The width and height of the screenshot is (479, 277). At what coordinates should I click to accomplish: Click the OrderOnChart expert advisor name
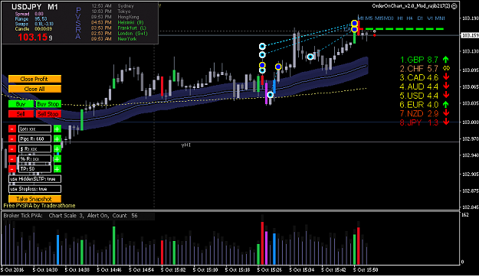point(411,6)
